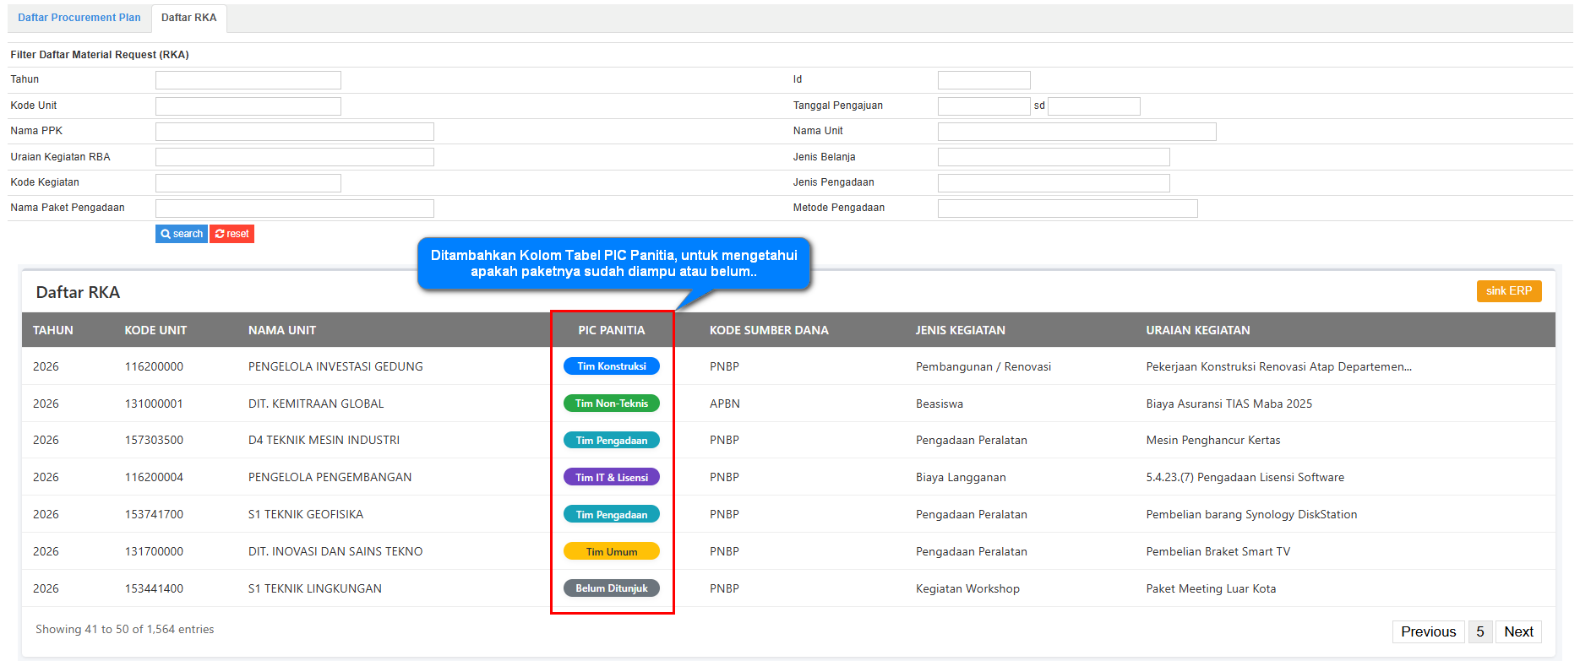The image size is (1580, 661).
Task: Click the yellow Tim Umum badge
Action: [x=612, y=551]
